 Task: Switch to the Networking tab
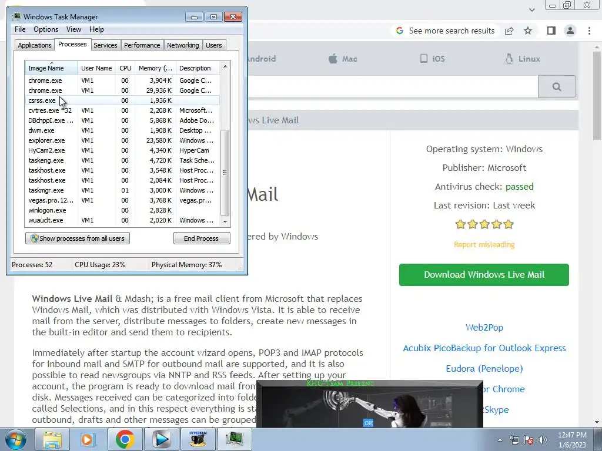183,45
